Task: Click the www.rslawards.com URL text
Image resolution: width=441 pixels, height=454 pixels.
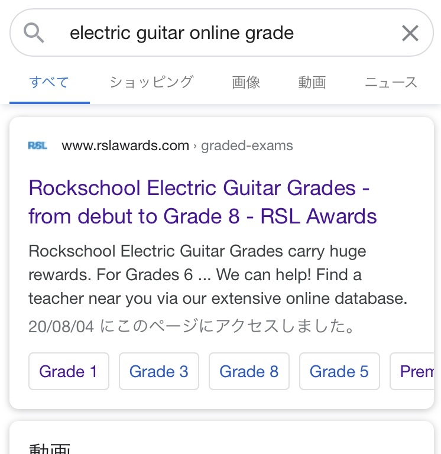Action: pyautogui.click(x=125, y=145)
